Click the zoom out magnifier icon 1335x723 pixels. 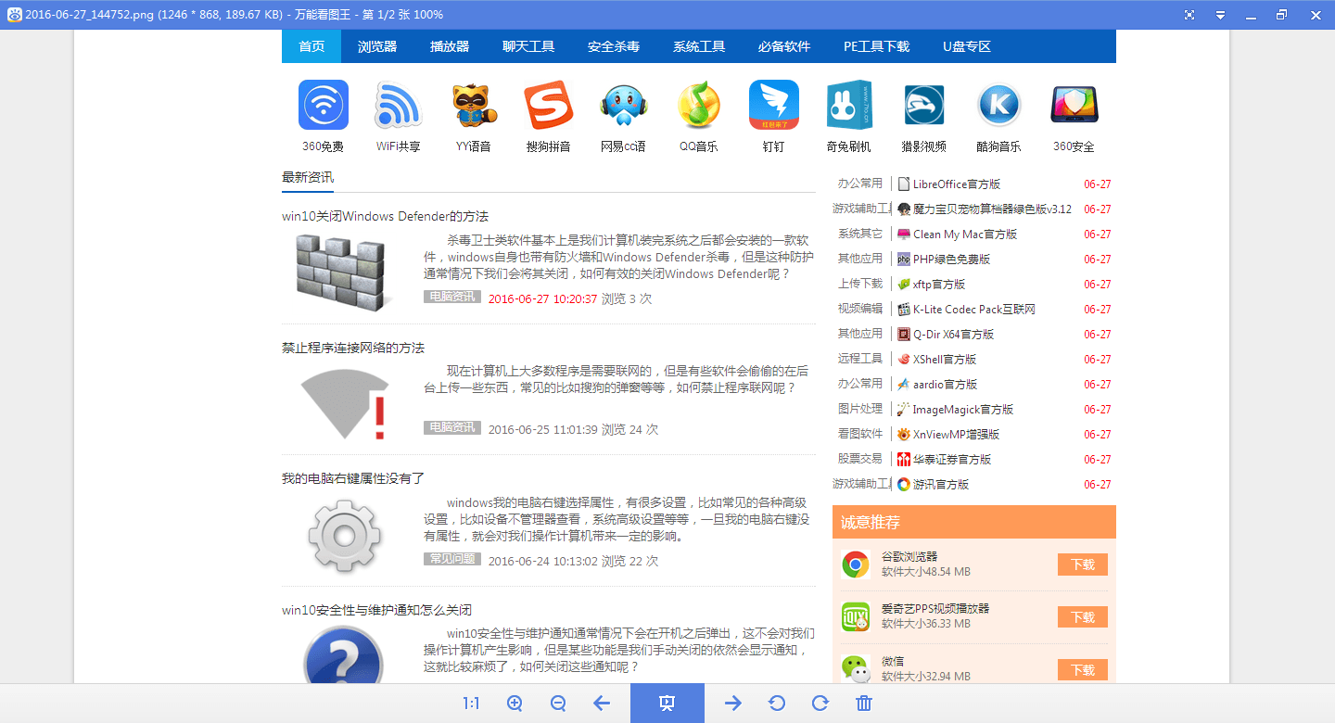coord(558,704)
